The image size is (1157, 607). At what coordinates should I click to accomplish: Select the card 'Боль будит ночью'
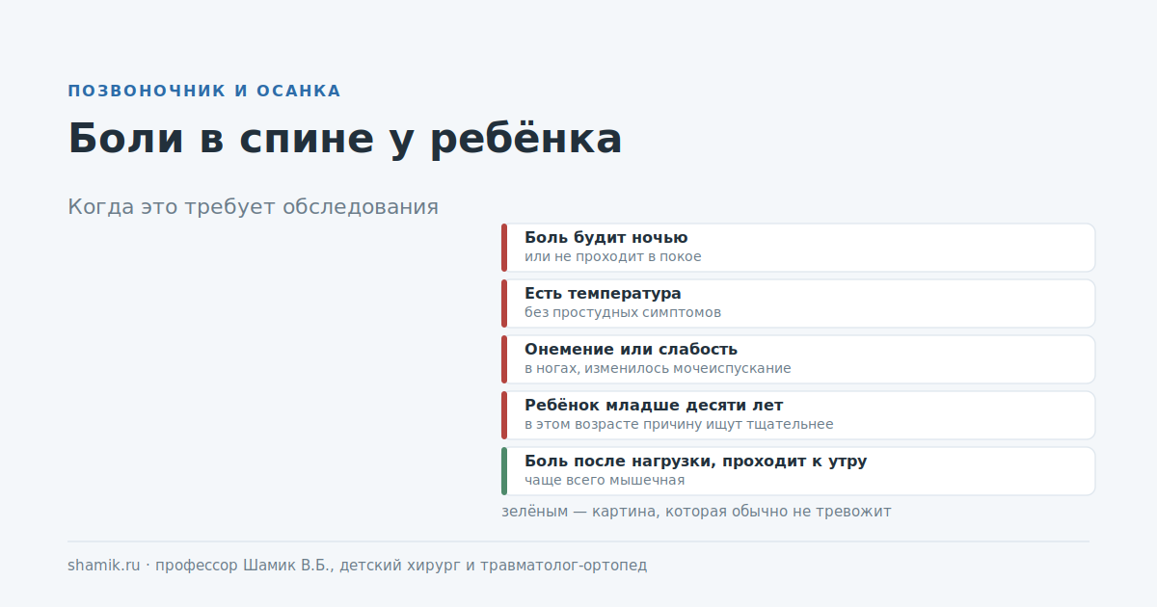[798, 248]
